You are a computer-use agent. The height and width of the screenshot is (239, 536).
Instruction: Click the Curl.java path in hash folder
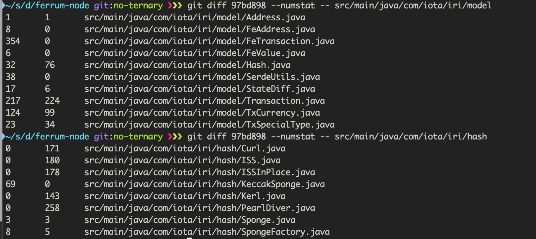(185, 149)
